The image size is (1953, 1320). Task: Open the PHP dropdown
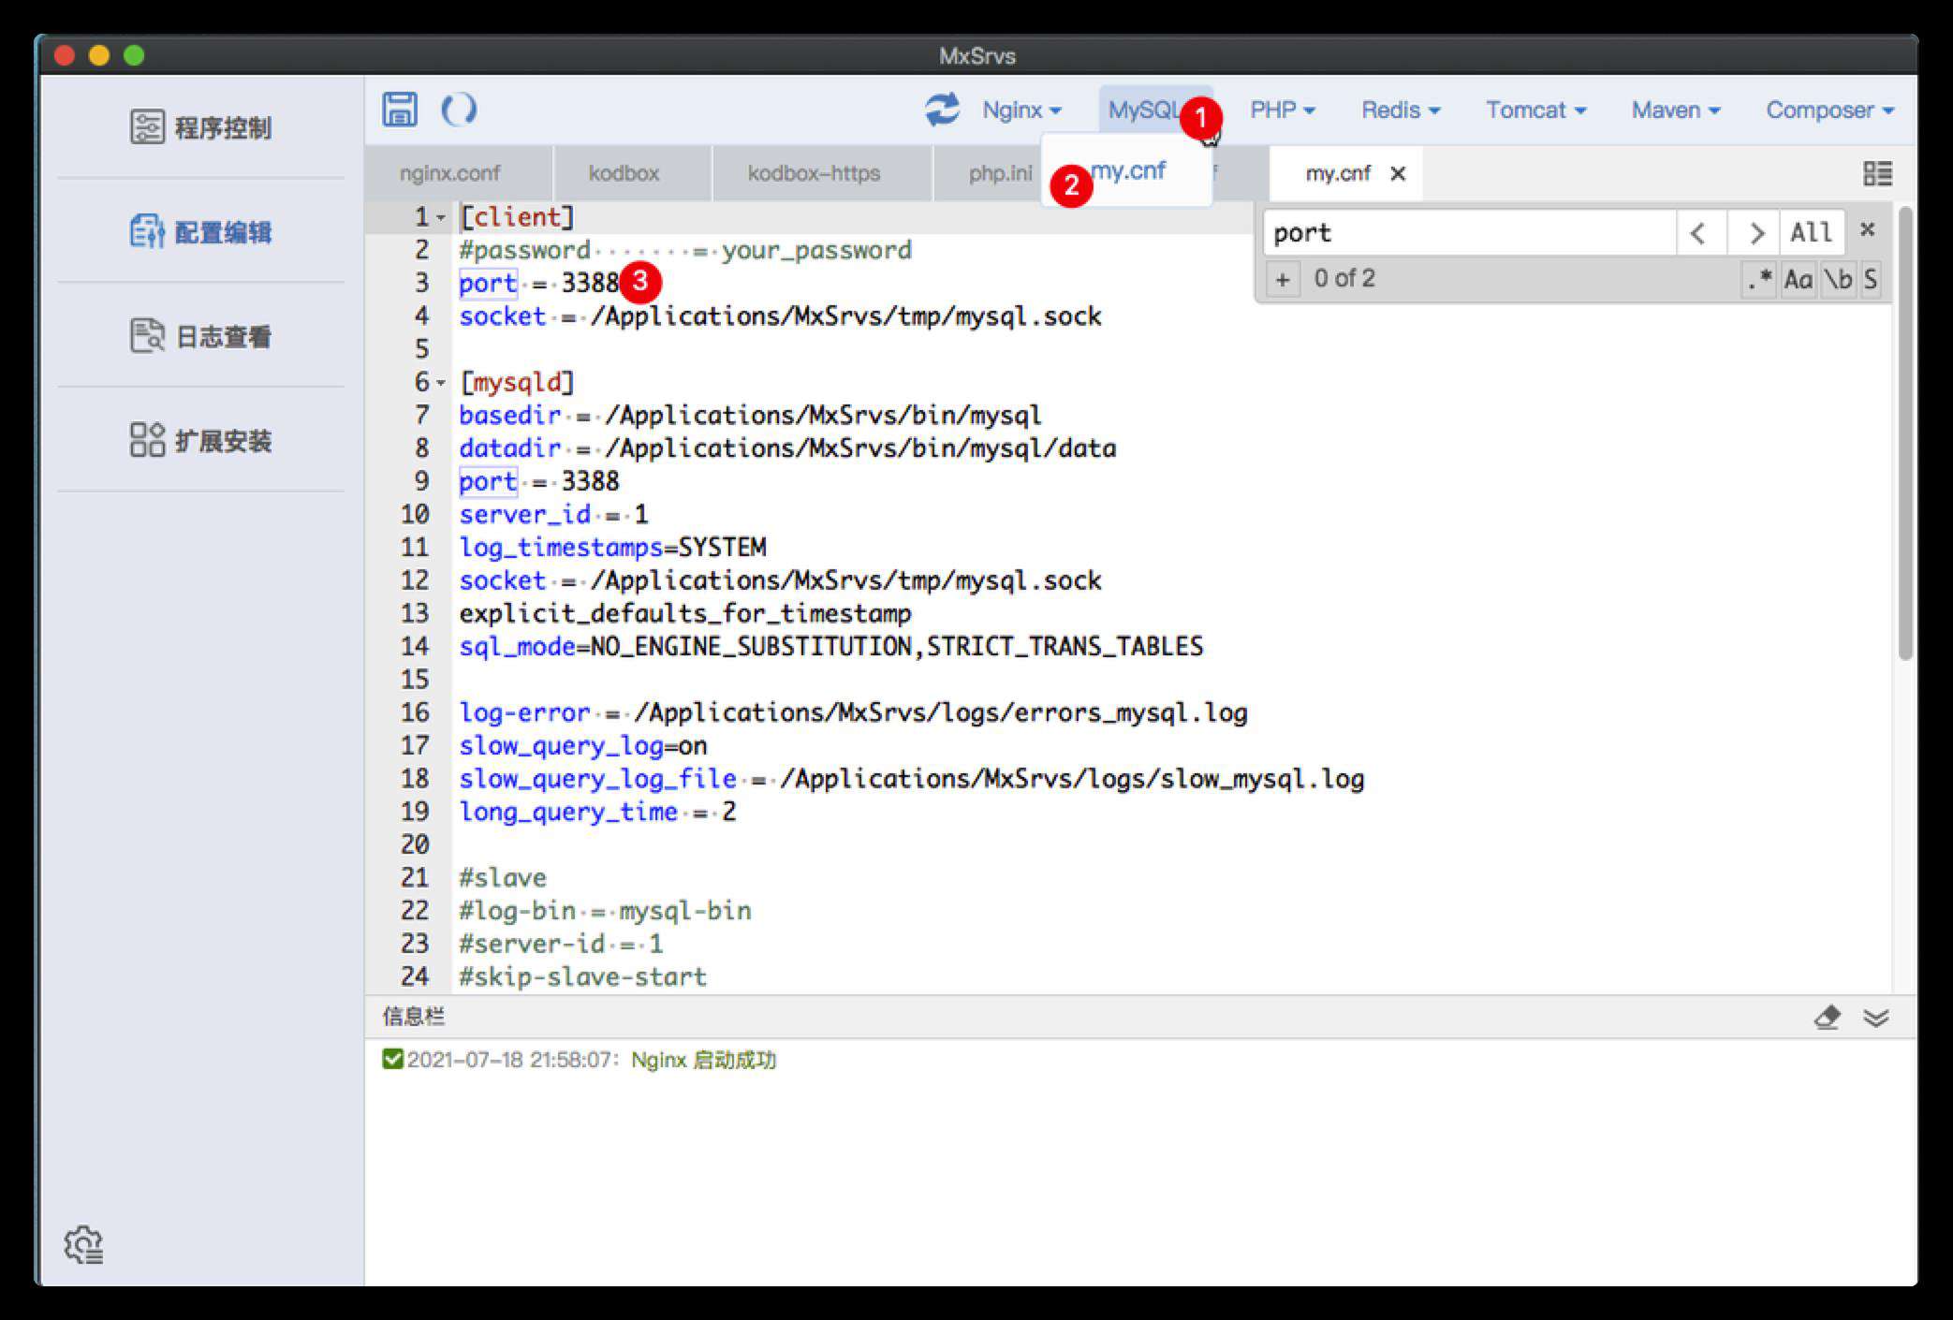(1283, 110)
